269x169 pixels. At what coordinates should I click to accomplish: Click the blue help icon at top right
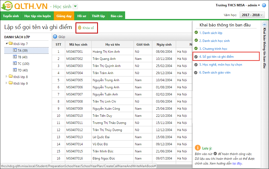pos(264,5)
